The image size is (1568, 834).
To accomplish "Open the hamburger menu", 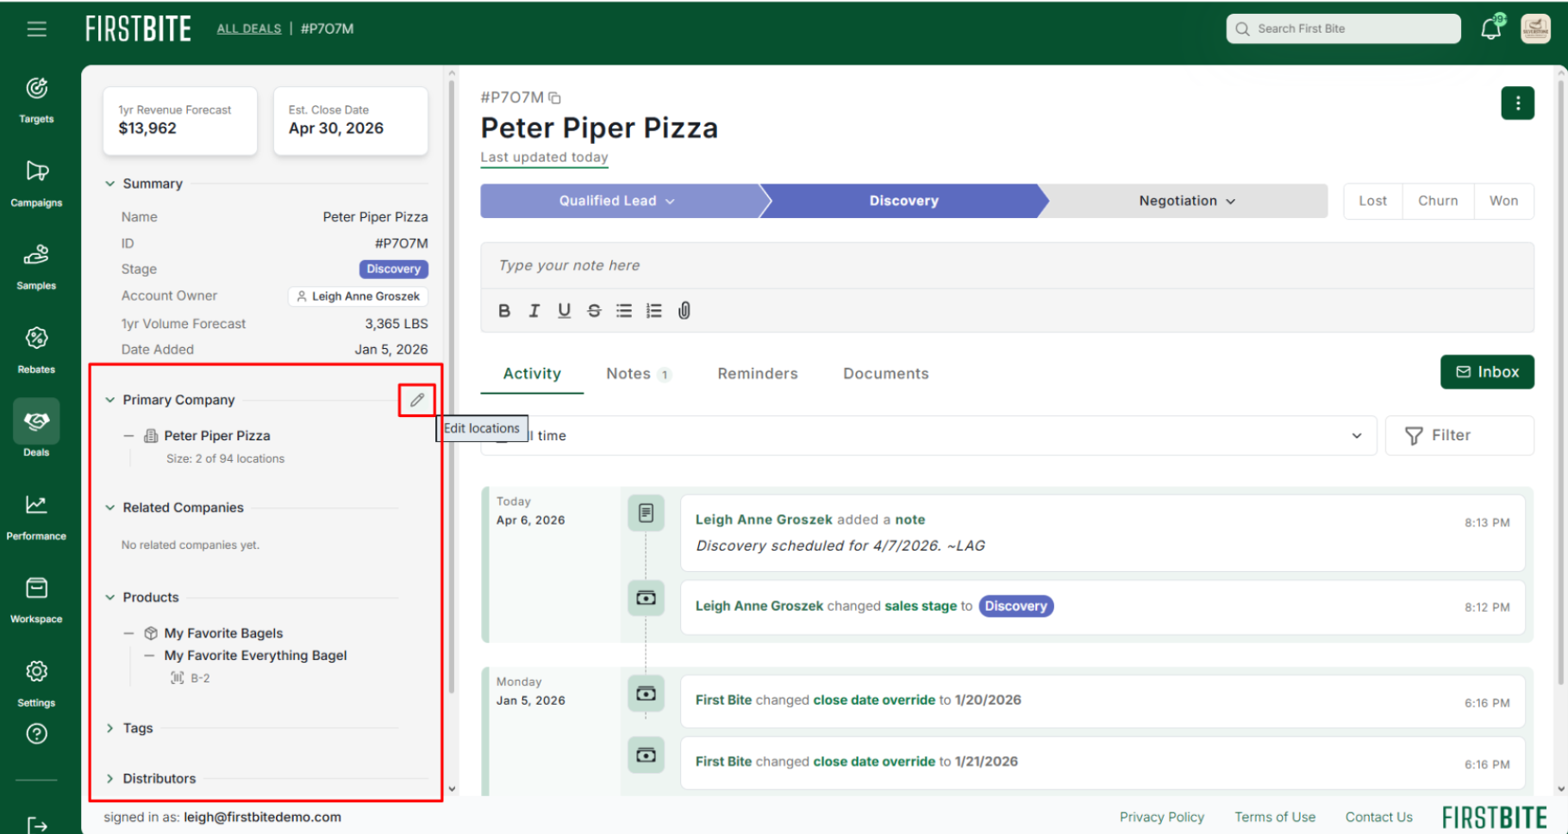I will [36, 29].
